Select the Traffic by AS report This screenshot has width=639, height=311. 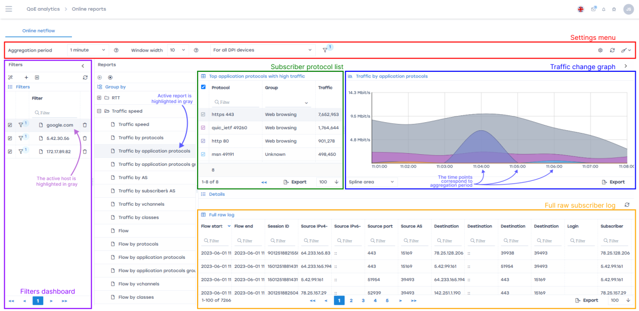point(133,178)
